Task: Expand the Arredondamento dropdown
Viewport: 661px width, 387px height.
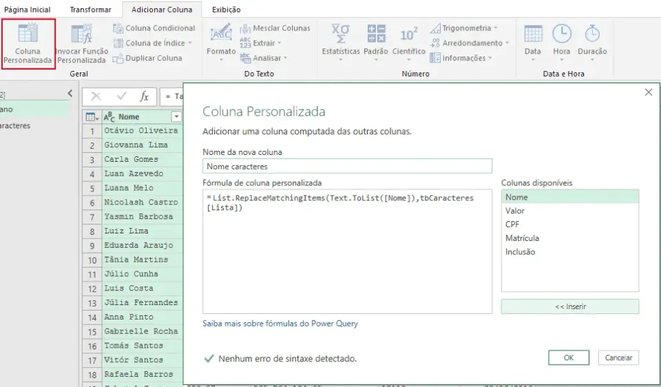Action: coord(470,43)
